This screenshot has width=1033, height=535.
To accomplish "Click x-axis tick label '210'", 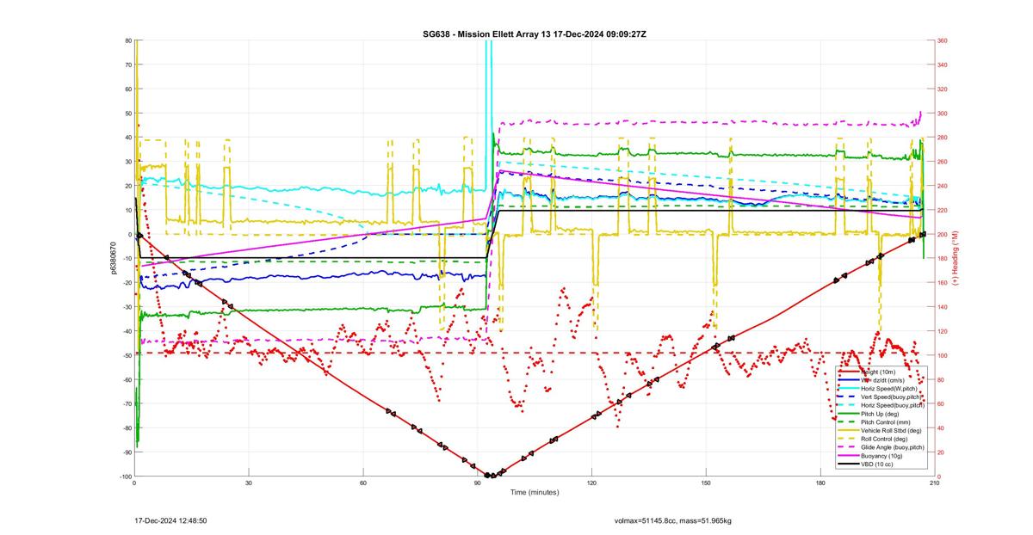I will tap(934, 483).
